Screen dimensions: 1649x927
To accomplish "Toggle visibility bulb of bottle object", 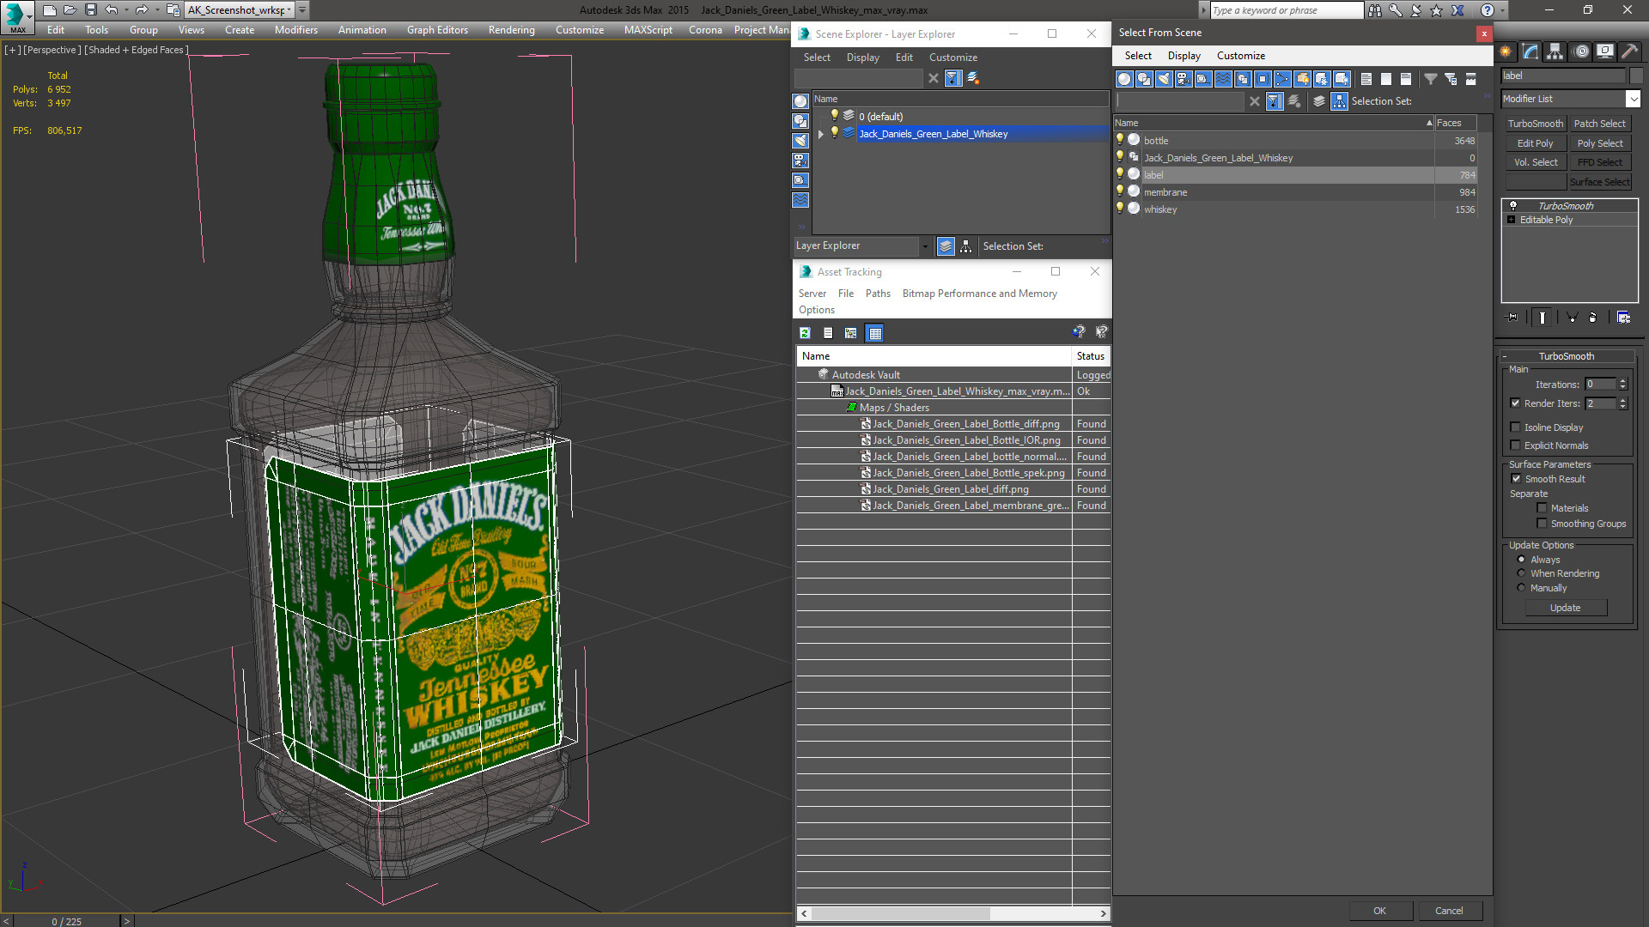I will 1119,140.
